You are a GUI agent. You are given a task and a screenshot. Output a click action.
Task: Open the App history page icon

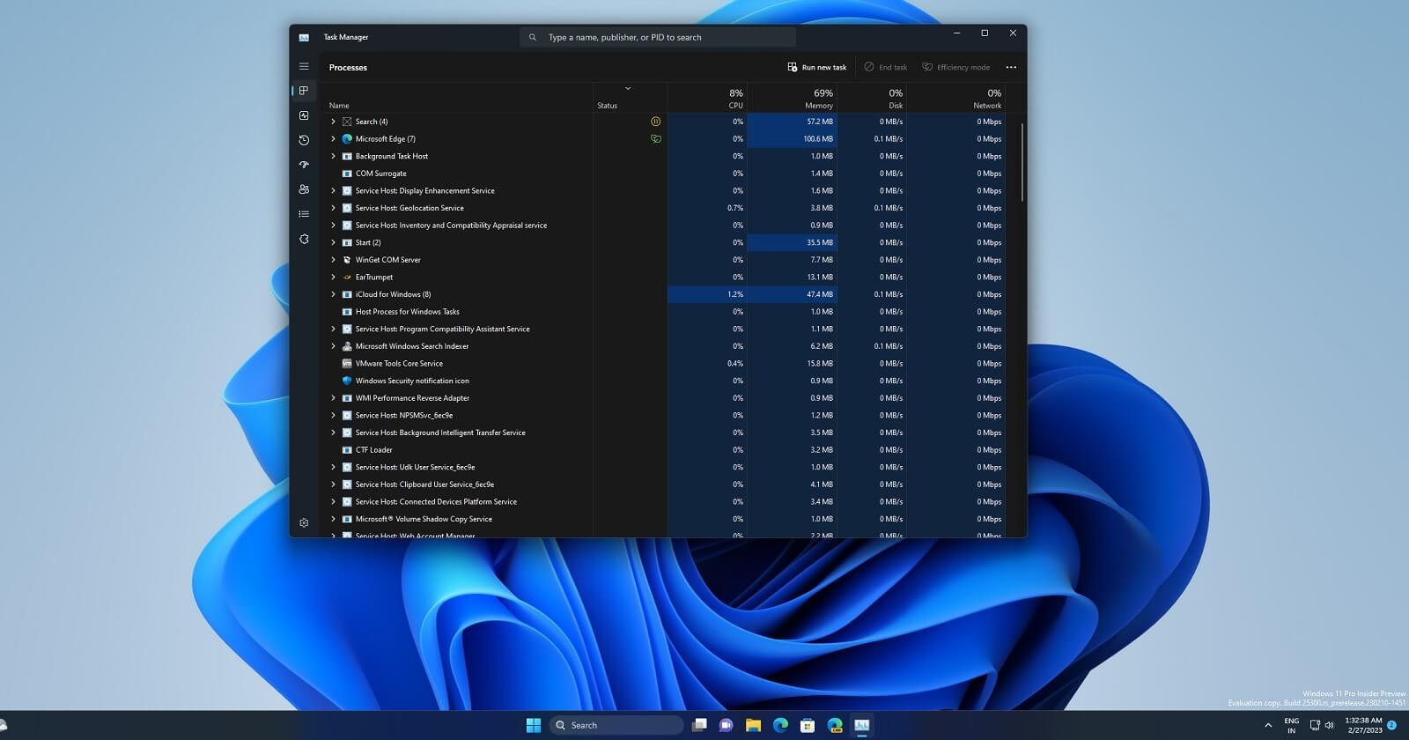pyautogui.click(x=304, y=140)
